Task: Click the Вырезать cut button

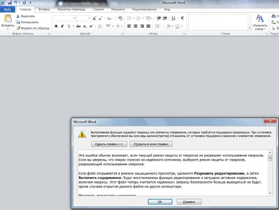Action: click(x=25, y=16)
